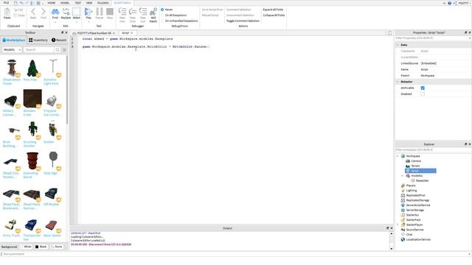Set Toolbox background to None

57,247
